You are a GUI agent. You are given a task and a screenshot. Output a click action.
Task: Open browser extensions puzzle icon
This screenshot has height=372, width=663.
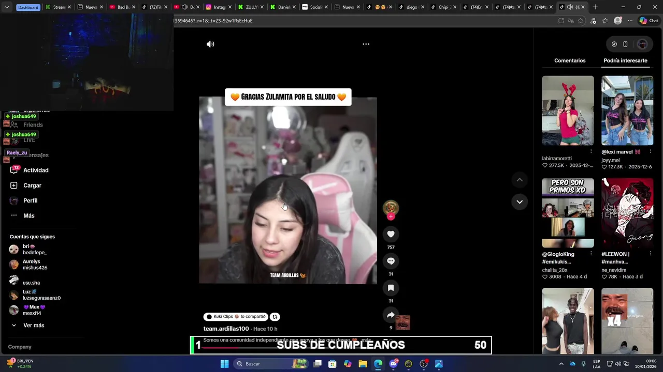click(x=594, y=21)
